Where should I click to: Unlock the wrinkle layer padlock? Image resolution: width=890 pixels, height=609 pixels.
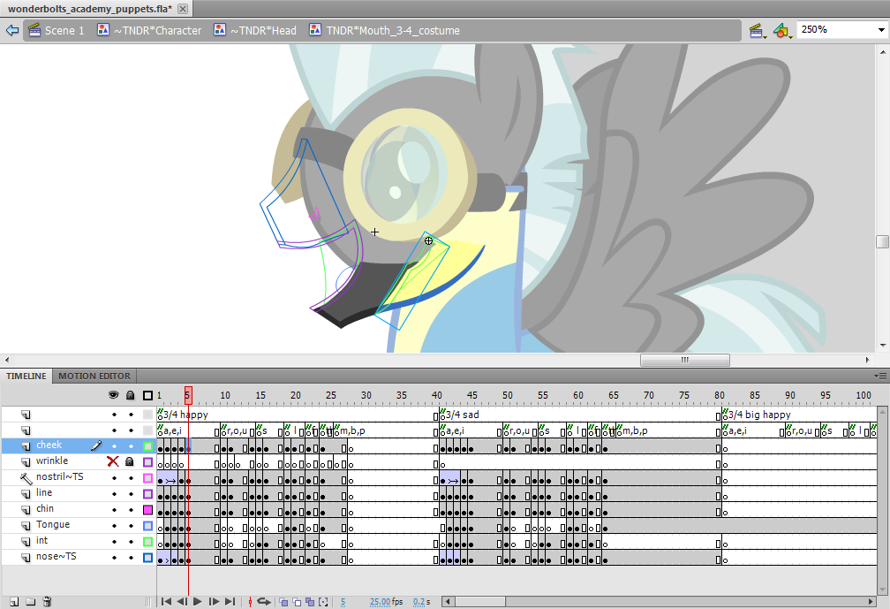click(130, 462)
